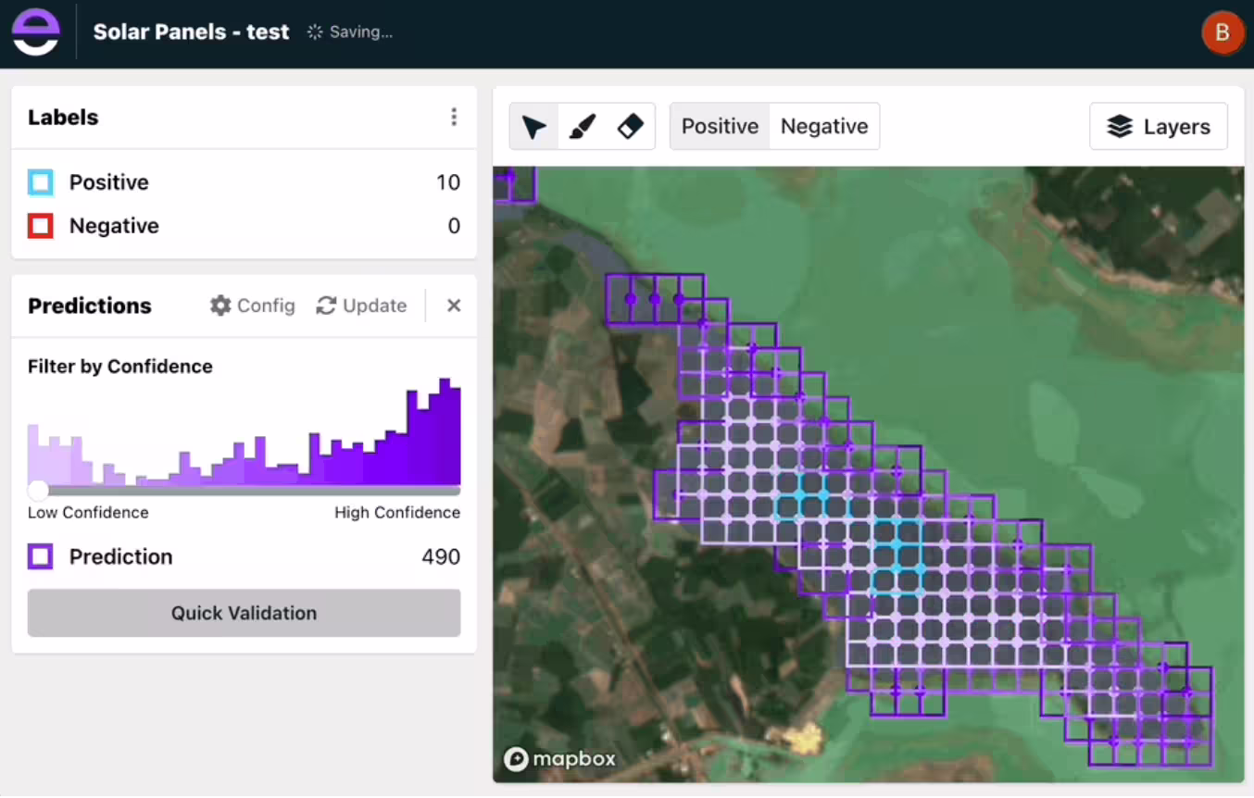This screenshot has height=798, width=1254.
Task: Click the confidence filter slider handle
Action: tap(38, 491)
